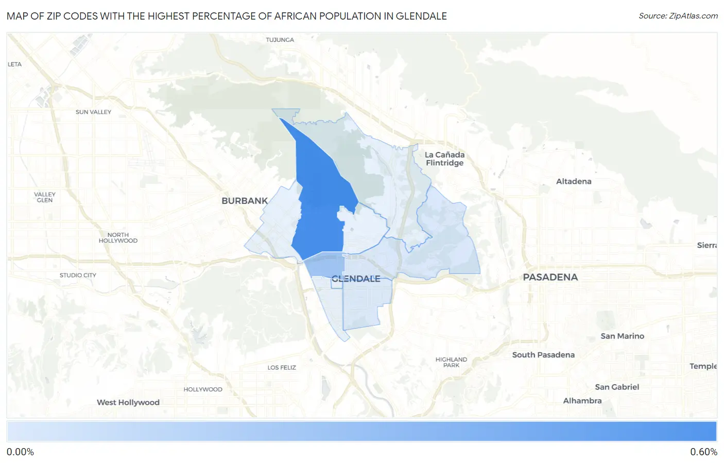The image size is (724, 463).
Task: Click the Pasadena map label
Action: tap(550, 277)
